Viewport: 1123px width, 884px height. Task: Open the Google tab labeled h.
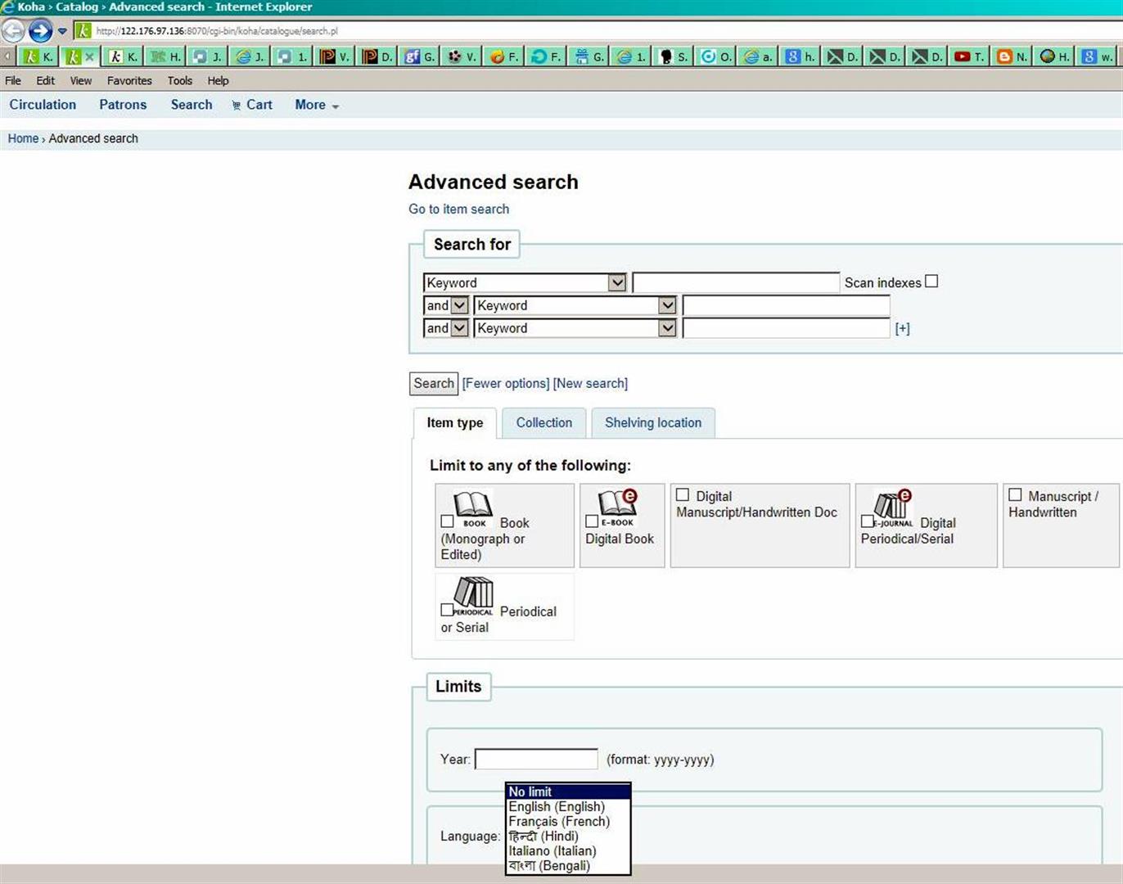[801, 56]
